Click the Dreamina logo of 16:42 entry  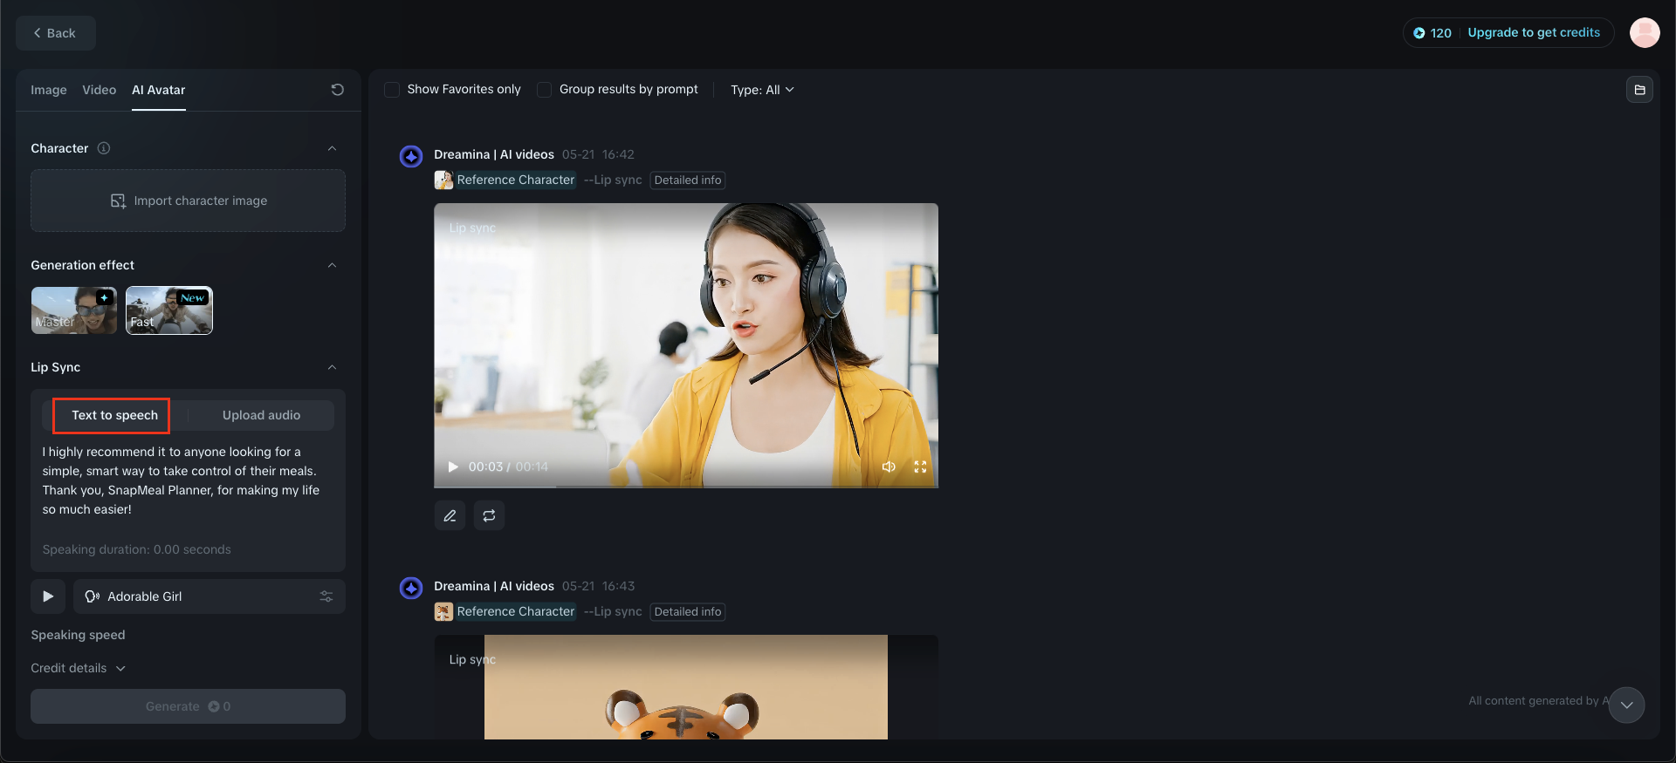[411, 156]
